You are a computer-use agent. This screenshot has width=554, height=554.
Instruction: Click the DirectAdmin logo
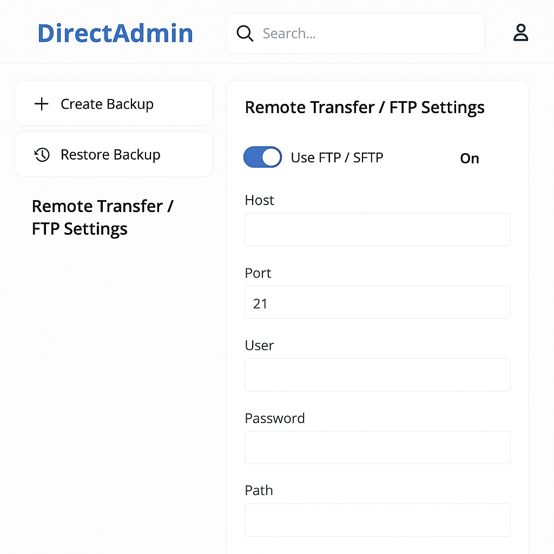(x=115, y=34)
